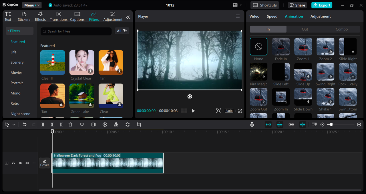366x194 pixels.
Task: Click the Undo arrow
Action: tap(25, 125)
